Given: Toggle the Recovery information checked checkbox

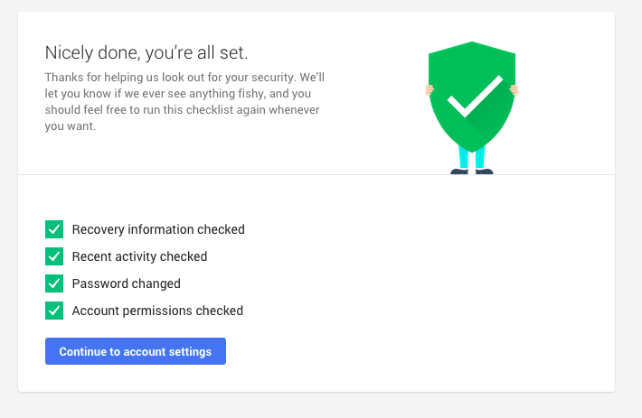Looking at the screenshot, I should pos(53,229).
